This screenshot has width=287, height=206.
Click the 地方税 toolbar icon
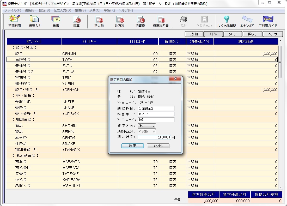[x=120, y=21]
